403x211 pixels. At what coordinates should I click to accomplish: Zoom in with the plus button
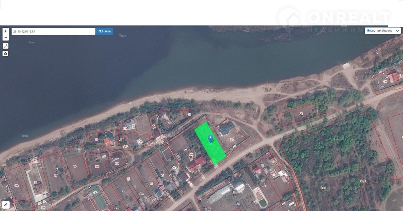pos(6,31)
